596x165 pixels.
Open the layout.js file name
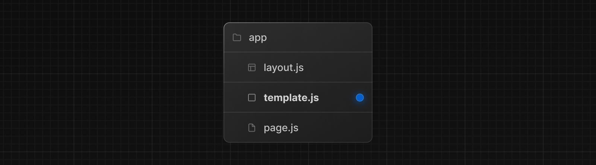tap(283, 68)
